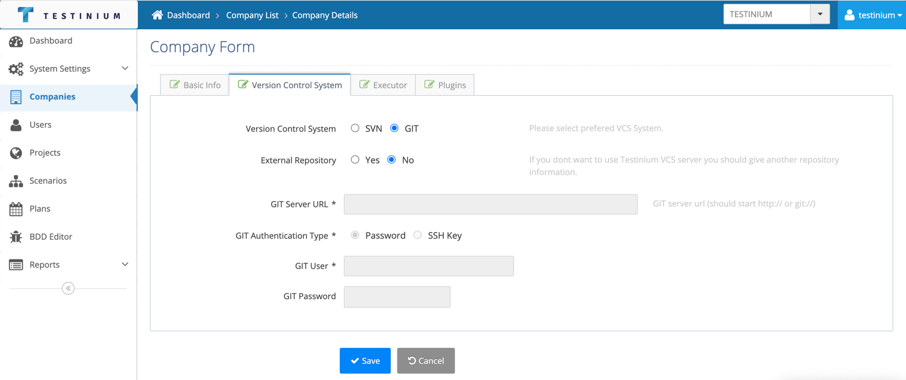Open Plans in the sidebar

point(69,209)
